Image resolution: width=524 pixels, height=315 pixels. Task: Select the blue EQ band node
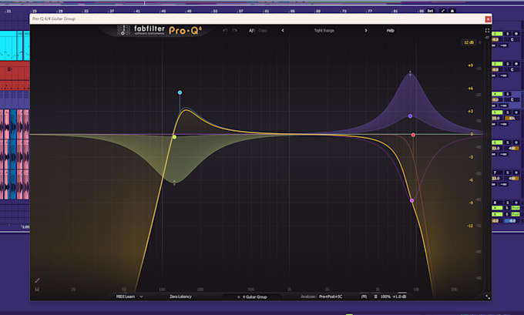(x=180, y=92)
